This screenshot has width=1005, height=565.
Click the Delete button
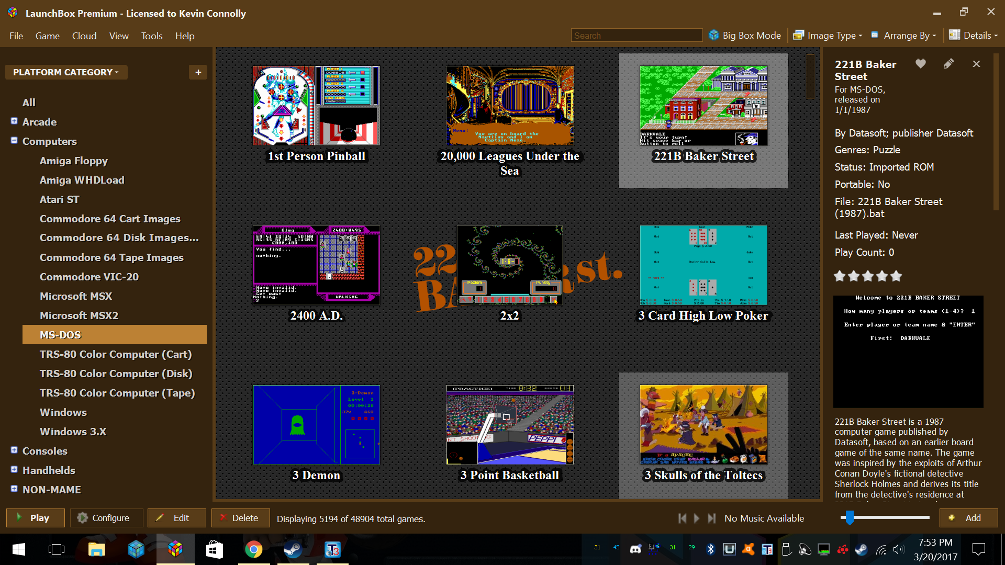(x=240, y=518)
